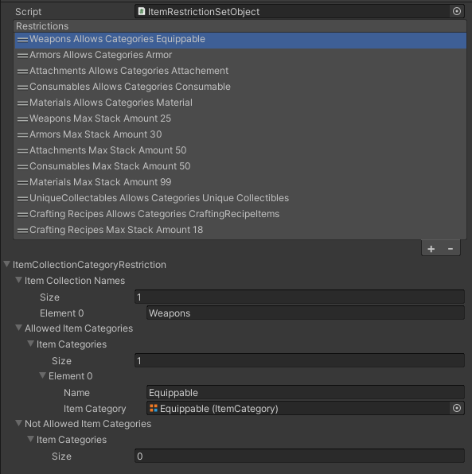Image resolution: width=472 pixels, height=474 pixels.
Task: Click the ItemRestrictionSetObject script file icon
Action: tap(142, 11)
